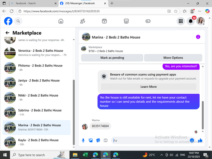Screen dimensions: 212x159
Task: Open the James is waiting chat row
Action: (37, 40)
